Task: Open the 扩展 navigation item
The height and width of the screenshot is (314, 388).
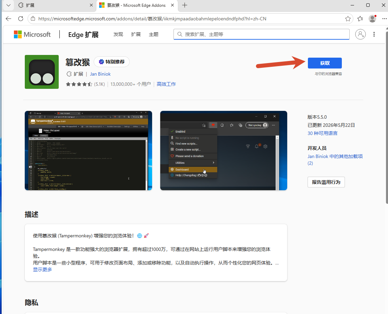Action: (x=136, y=34)
